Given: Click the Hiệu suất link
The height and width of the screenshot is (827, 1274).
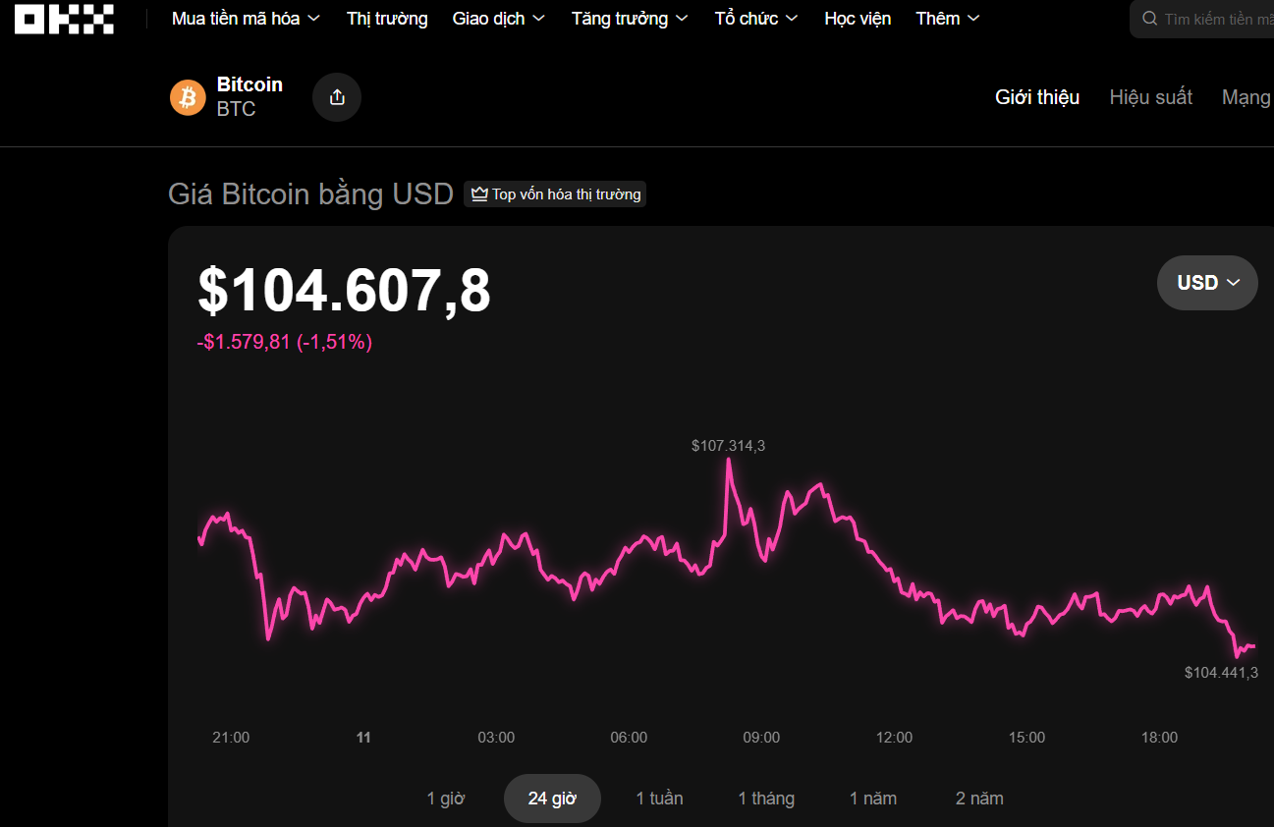Looking at the screenshot, I should click(1150, 96).
